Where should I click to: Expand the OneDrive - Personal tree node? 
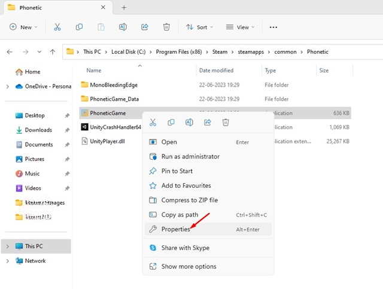click(8, 87)
